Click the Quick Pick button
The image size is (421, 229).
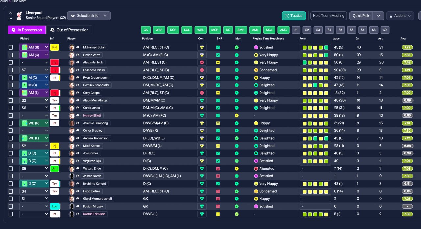(x=361, y=16)
